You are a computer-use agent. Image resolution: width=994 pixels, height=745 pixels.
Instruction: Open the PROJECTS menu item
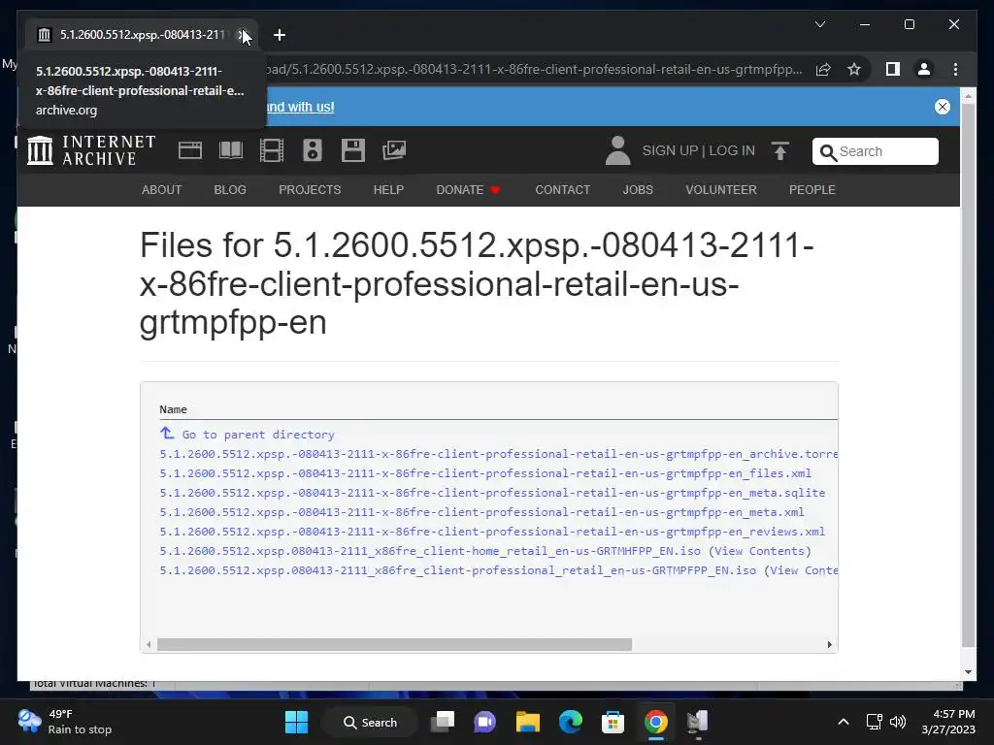point(310,190)
